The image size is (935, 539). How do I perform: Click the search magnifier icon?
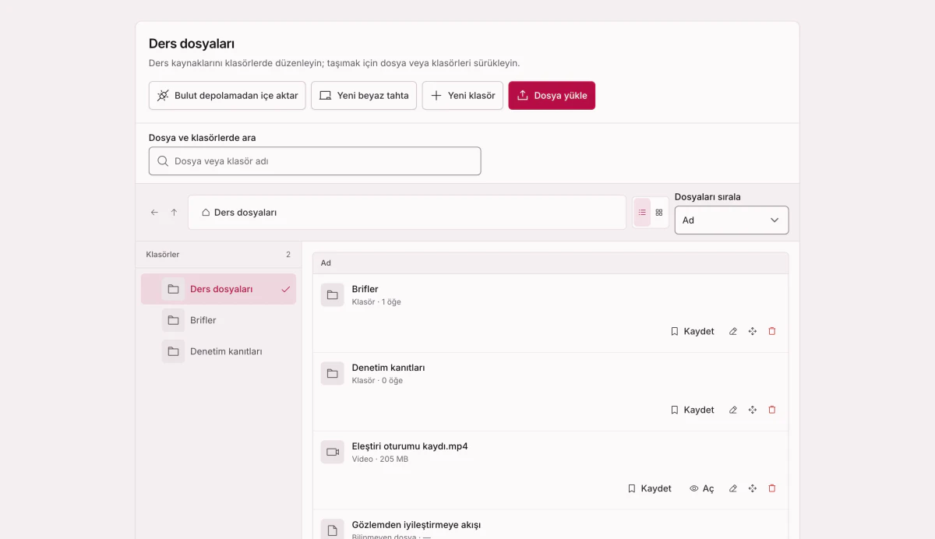pyautogui.click(x=163, y=161)
